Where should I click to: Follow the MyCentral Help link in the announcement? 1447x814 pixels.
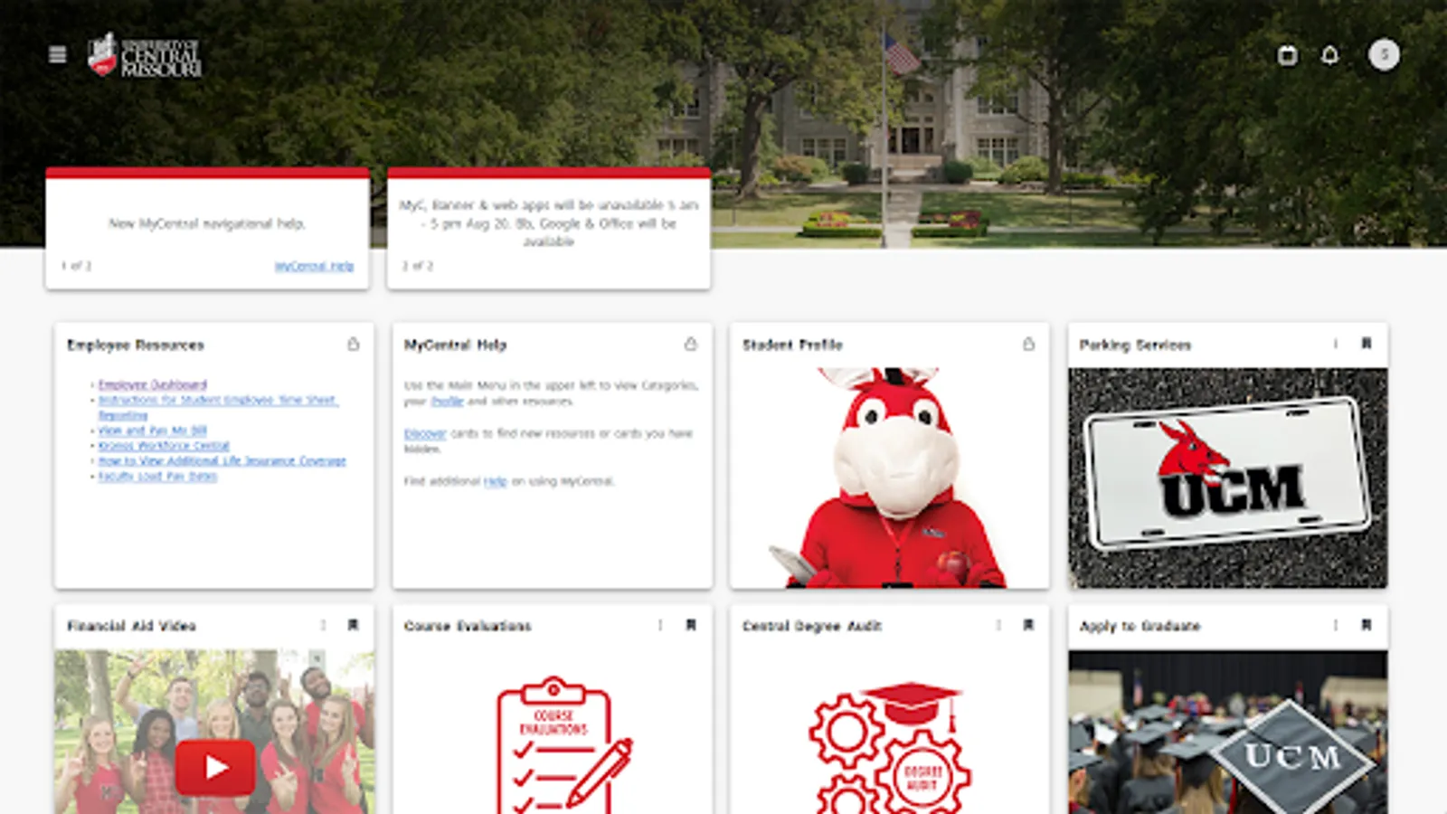tap(314, 266)
